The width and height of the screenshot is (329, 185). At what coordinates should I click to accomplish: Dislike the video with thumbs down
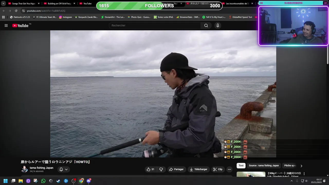click(161, 169)
